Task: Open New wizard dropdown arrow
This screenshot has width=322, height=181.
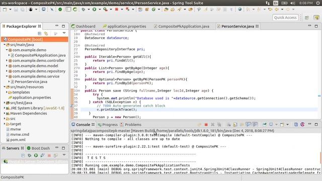Action: [10, 10]
